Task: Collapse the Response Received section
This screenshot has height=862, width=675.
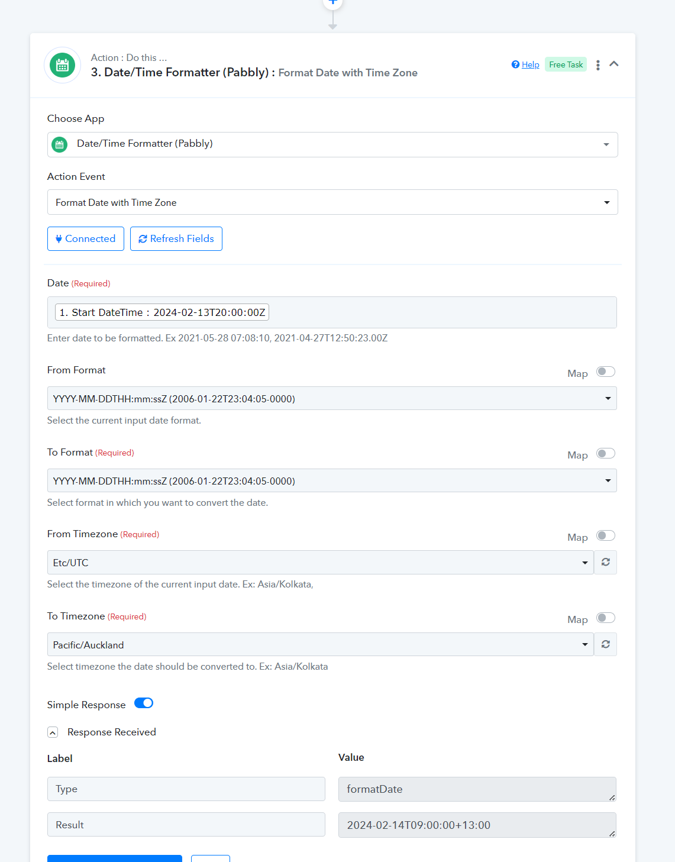Action: click(x=53, y=732)
